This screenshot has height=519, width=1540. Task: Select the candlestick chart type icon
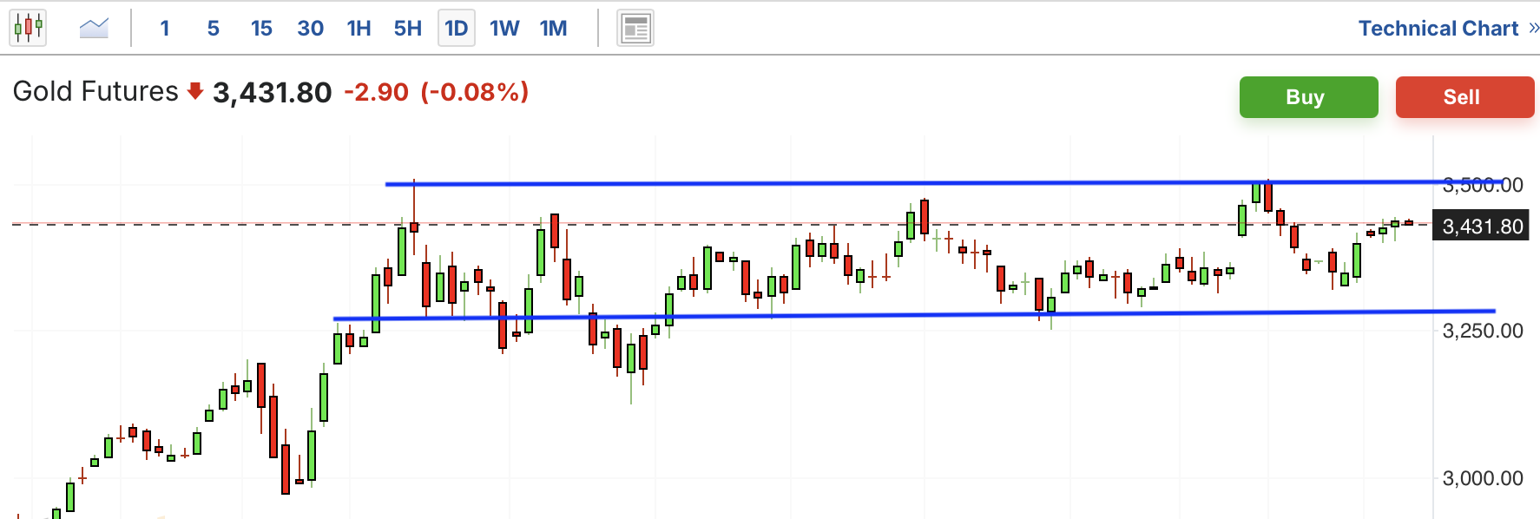(28, 28)
